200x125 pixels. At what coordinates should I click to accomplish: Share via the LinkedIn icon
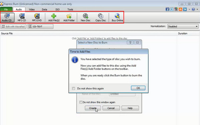tap(185, 9)
